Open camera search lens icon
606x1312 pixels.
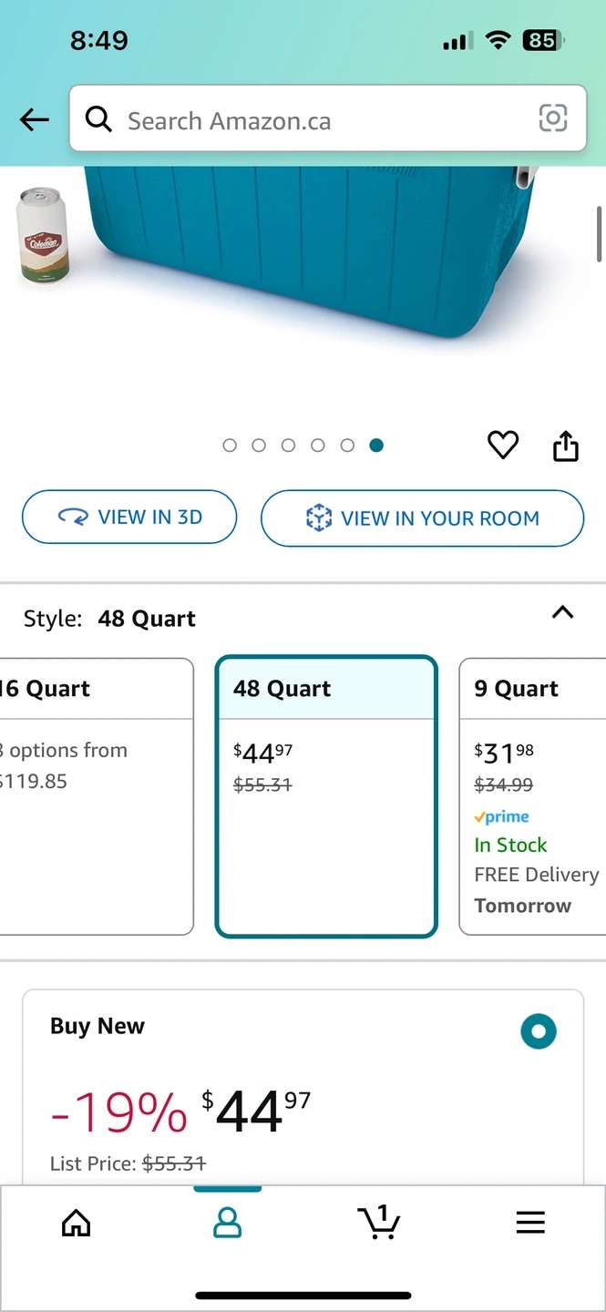553,118
